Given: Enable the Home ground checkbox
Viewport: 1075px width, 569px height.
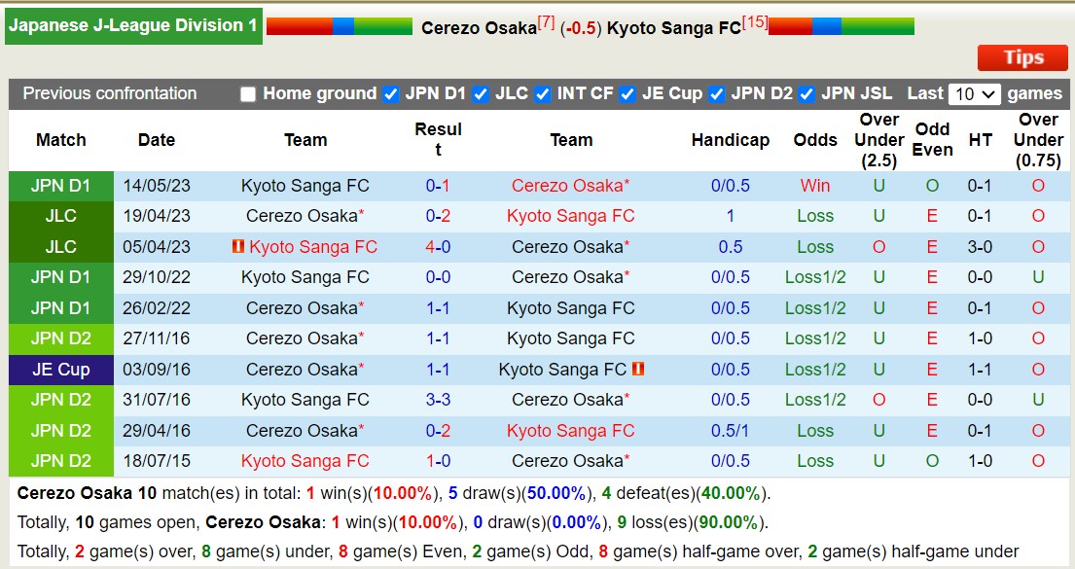Looking at the screenshot, I should [x=248, y=94].
